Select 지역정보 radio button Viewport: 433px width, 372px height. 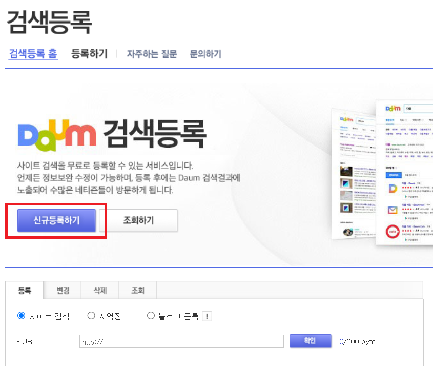click(91, 316)
